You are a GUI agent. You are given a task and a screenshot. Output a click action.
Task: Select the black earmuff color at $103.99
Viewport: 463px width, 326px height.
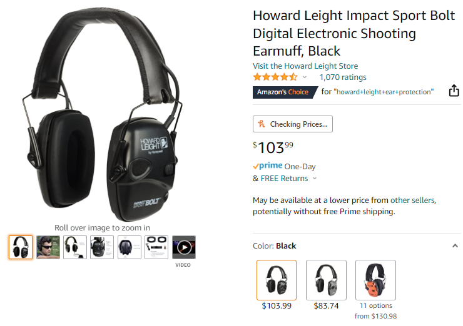[x=277, y=280]
